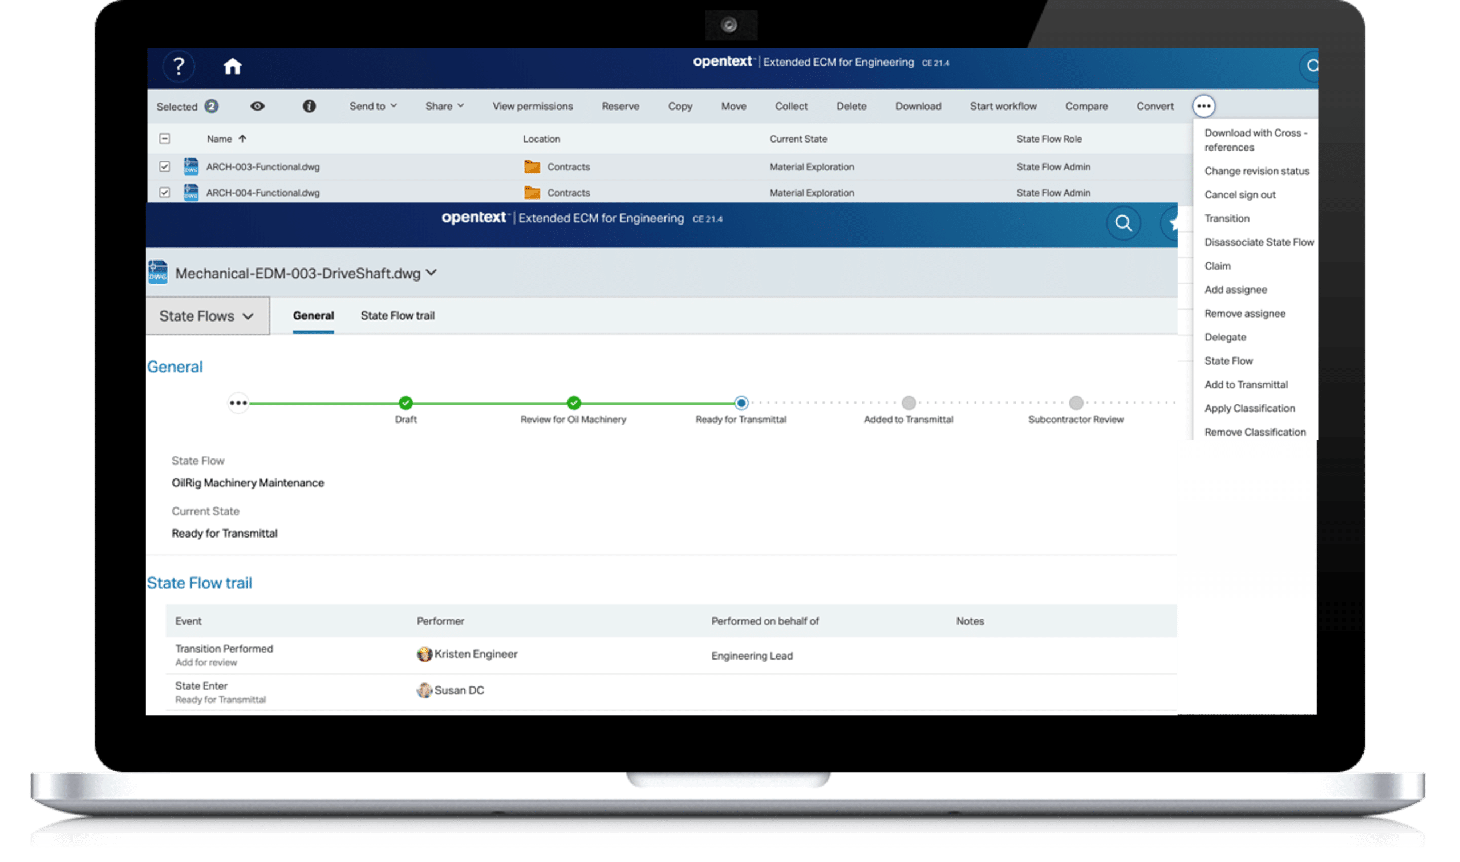This screenshot has width=1460, height=862.
Task: Open search with the magnifier icon
Action: tap(1123, 223)
